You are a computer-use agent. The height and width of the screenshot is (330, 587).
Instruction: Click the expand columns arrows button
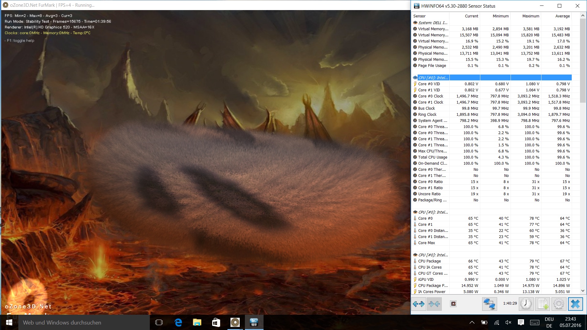coord(418,304)
